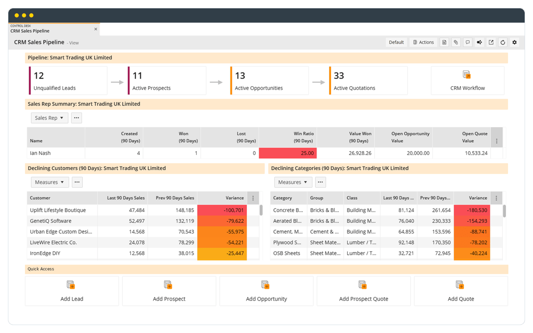Select the Uplift Lifestyle Boutique customer
The width and height of the screenshot is (533, 333).
(58, 210)
